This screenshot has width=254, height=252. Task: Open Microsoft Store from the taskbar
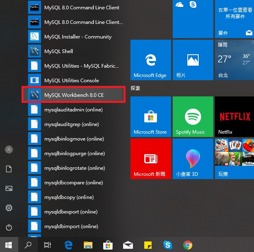(x=108, y=245)
